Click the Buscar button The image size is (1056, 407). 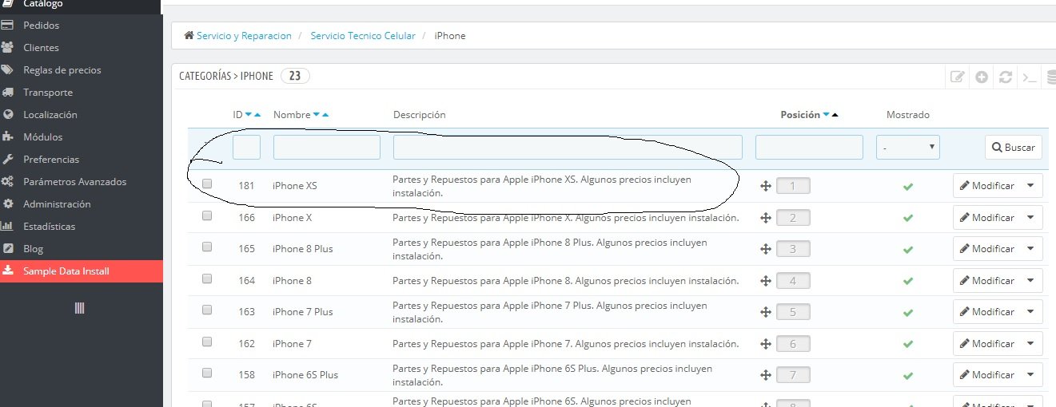tap(1014, 147)
